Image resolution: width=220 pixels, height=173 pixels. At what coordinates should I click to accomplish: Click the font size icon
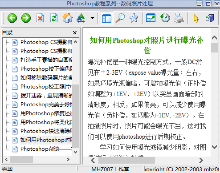(x=81, y=18)
